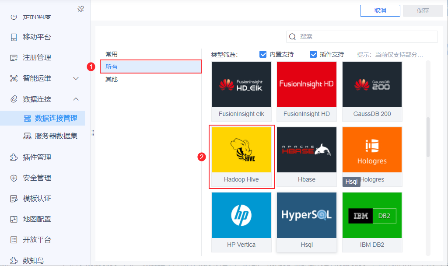Viewport: 448px width, 266px height.
Task: Click the 移动平台 label
Action: point(37,37)
